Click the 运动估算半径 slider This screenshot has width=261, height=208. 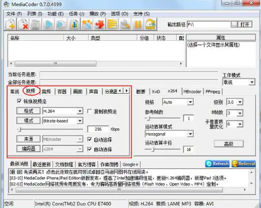pyautogui.click(x=163, y=149)
